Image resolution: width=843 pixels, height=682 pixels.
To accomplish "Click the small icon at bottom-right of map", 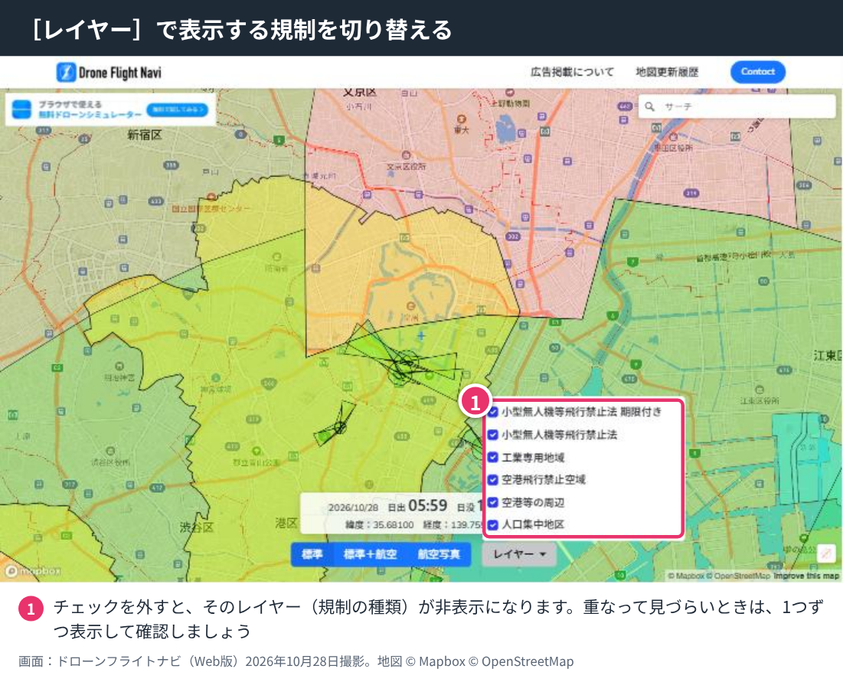I will click(826, 553).
